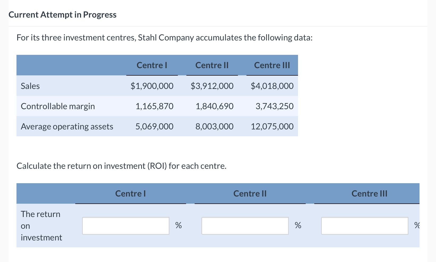Select the Current Attempt in Progress heading
This screenshot has height=262, width=436.
coord(62,15)
